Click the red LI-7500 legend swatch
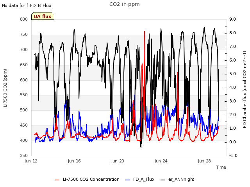This screenshot has width=250, height=187. 57,180
